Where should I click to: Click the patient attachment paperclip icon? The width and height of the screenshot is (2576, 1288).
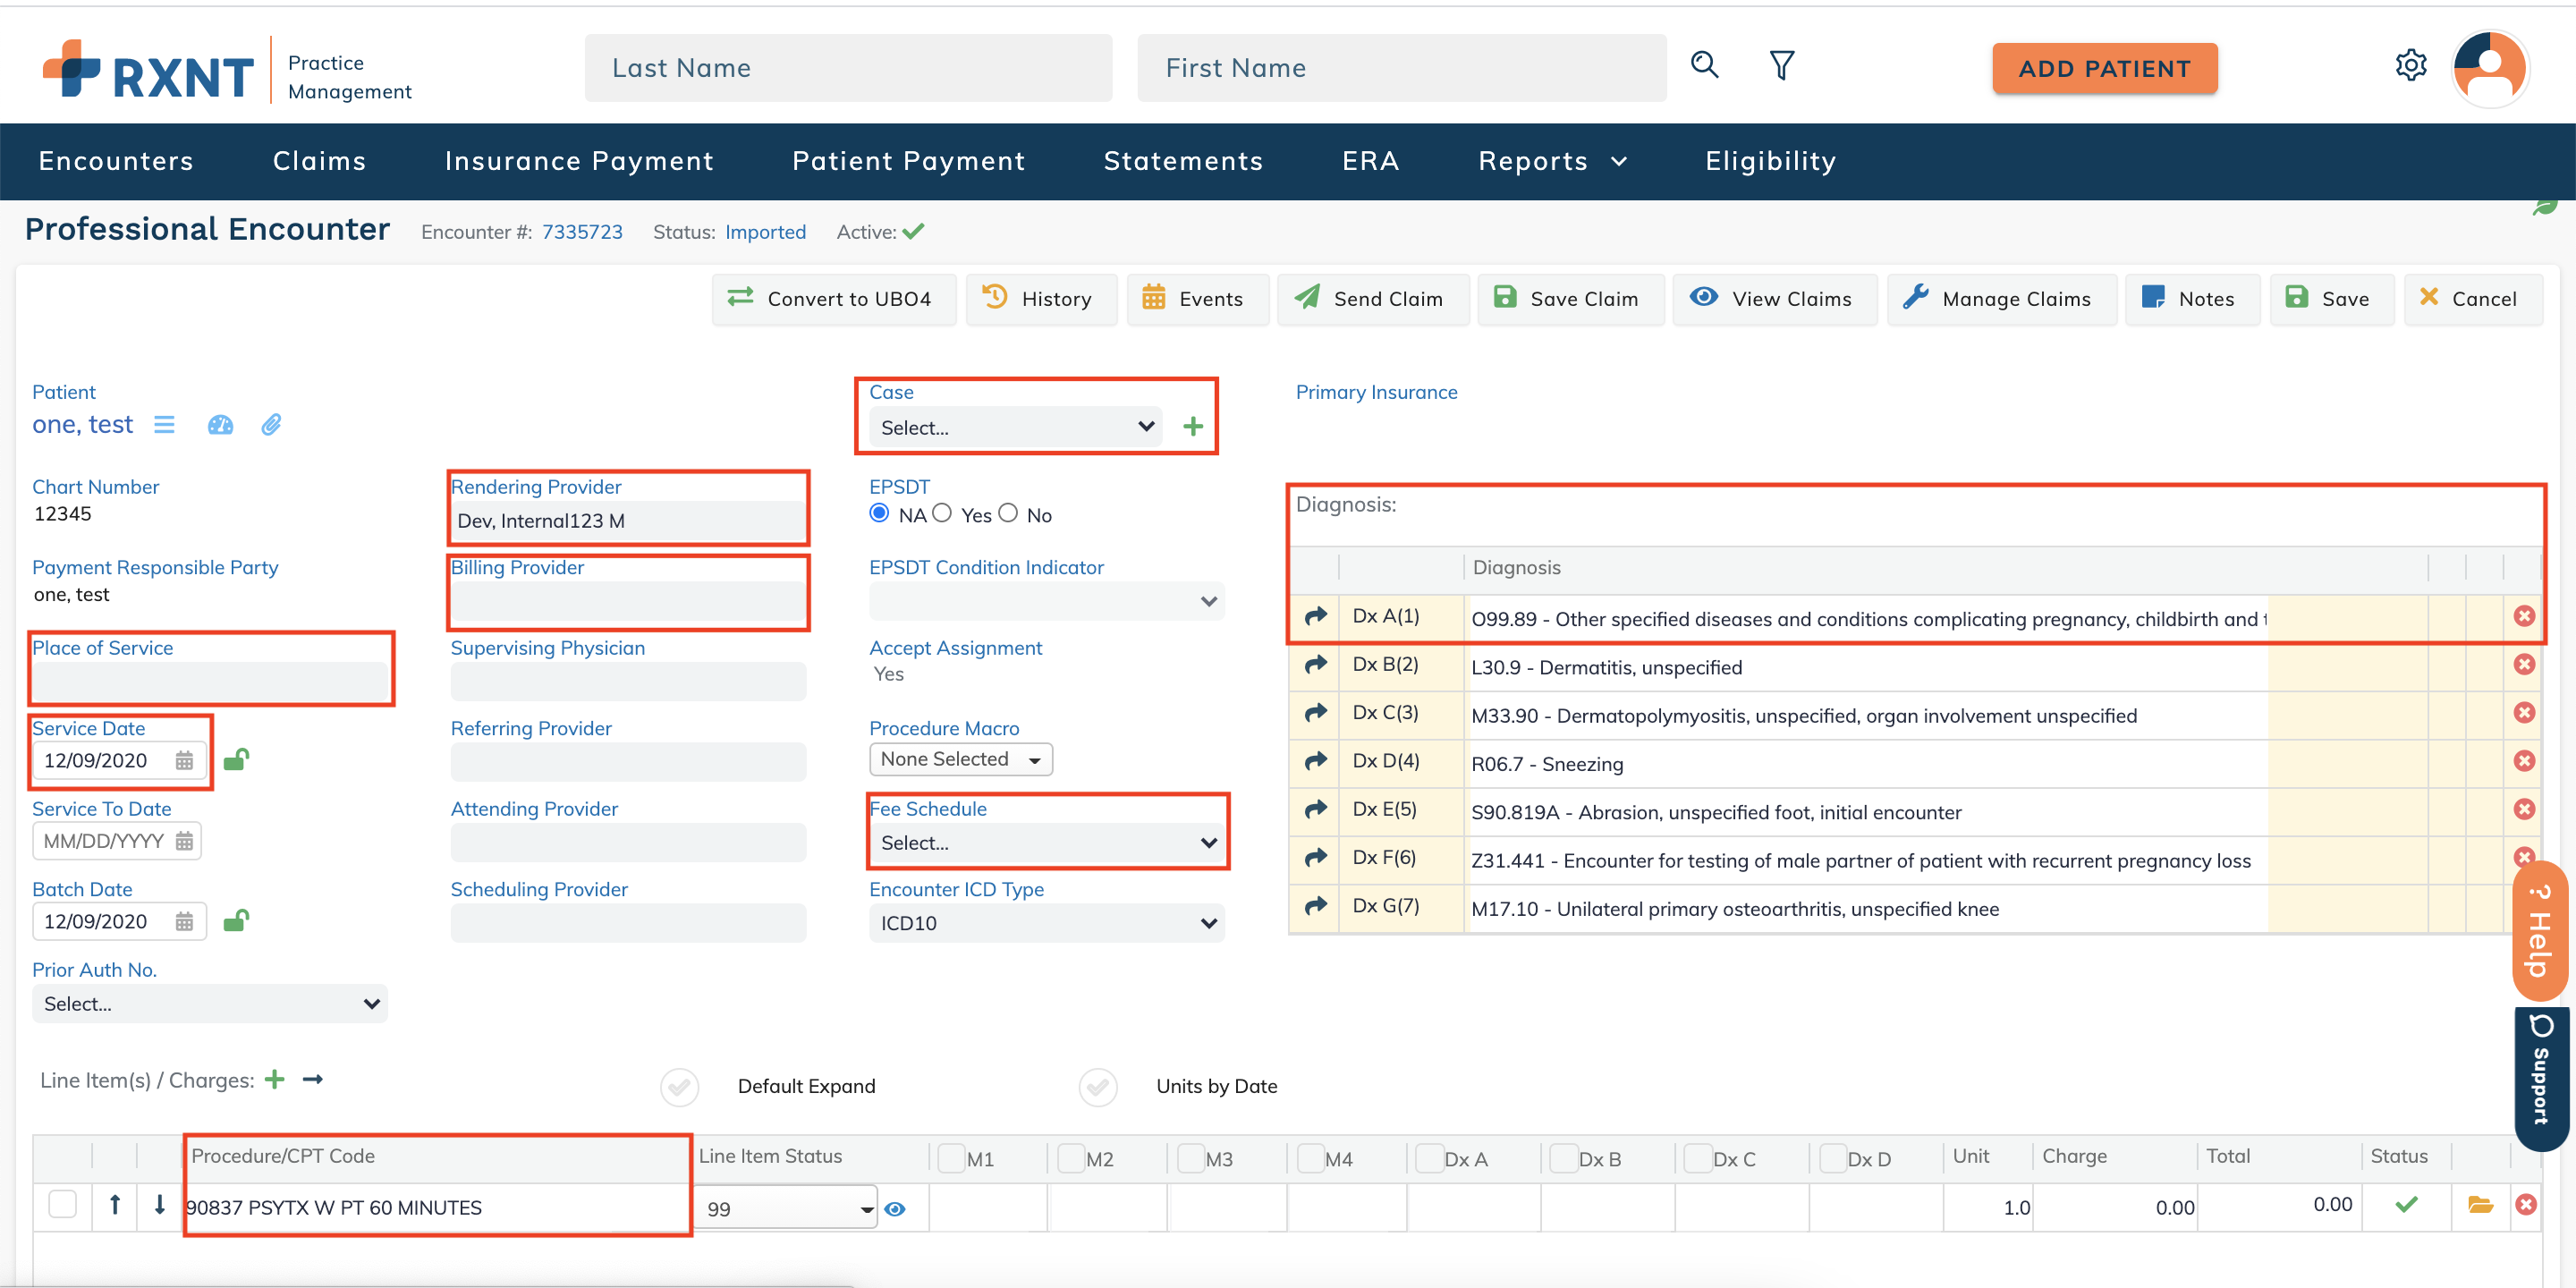tap(271, 425)
